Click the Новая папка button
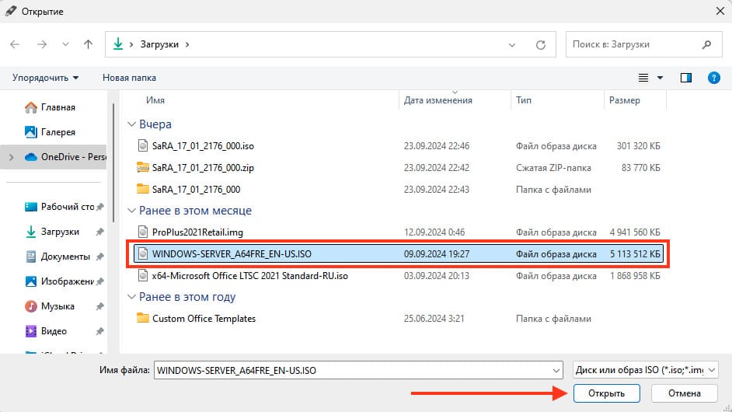Screen dimensions: 732x412 129,78
